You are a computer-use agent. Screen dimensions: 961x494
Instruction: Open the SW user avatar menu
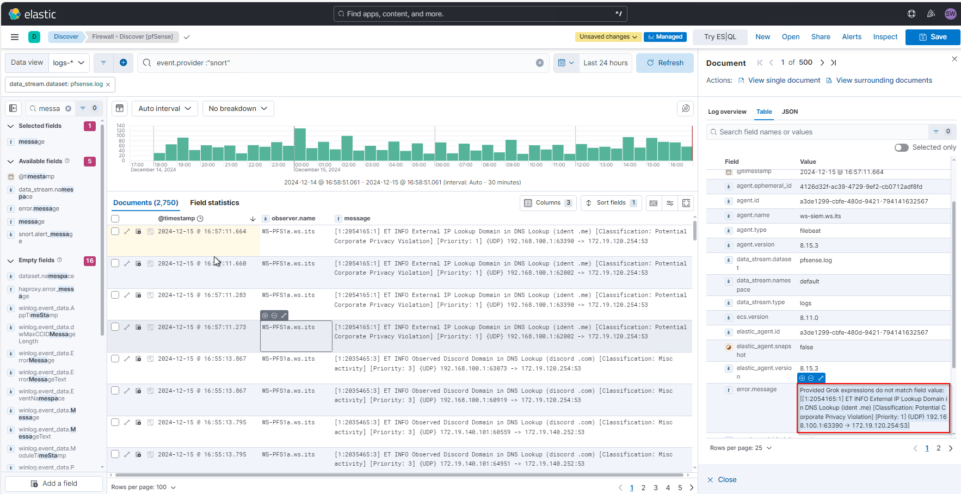coord(950,14)
